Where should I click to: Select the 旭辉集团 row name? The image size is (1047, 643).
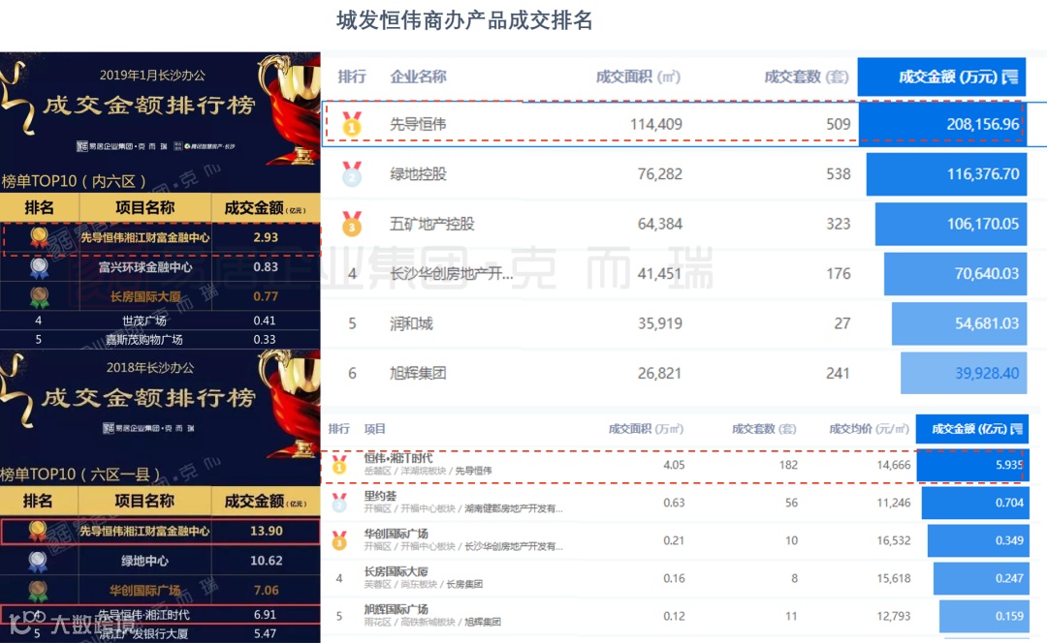point(418,373)
